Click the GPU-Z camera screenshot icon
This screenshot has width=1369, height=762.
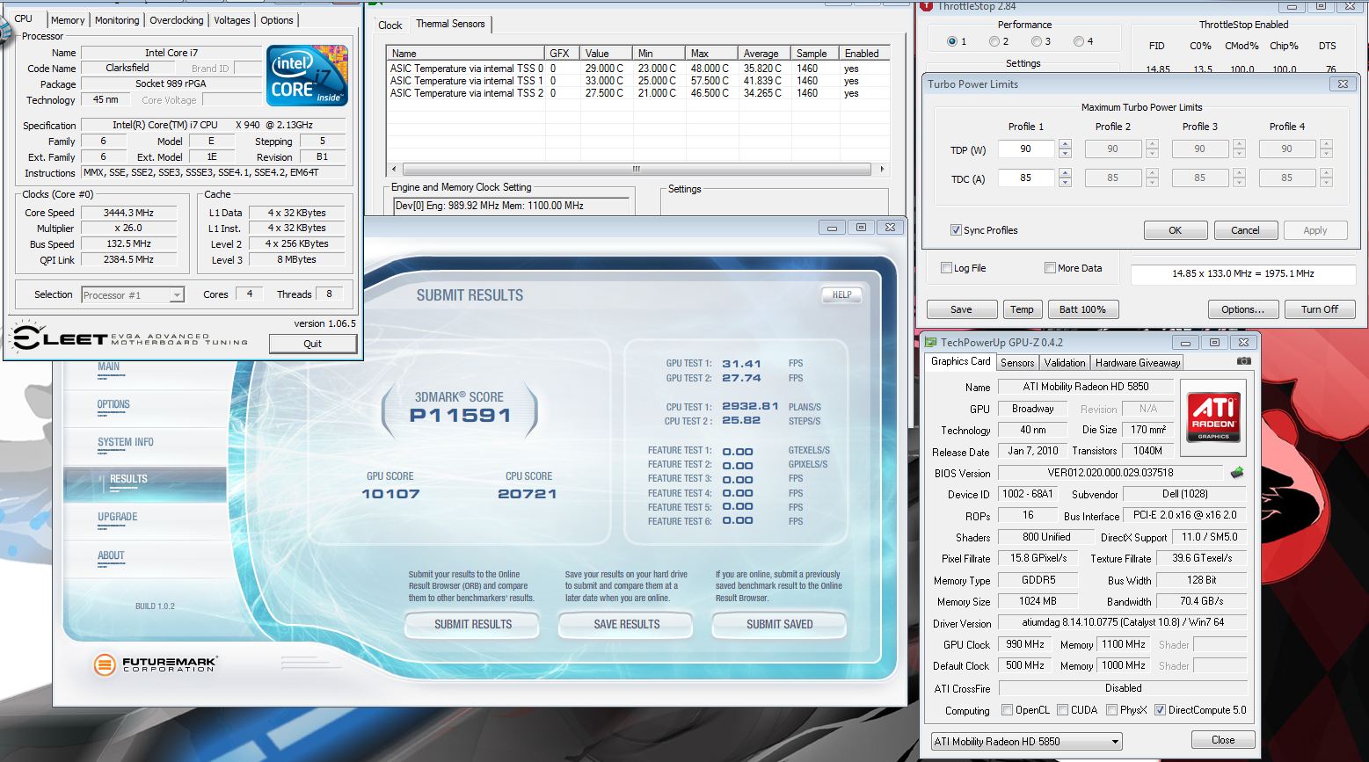pyautogui.click(x=1243, y=361)
